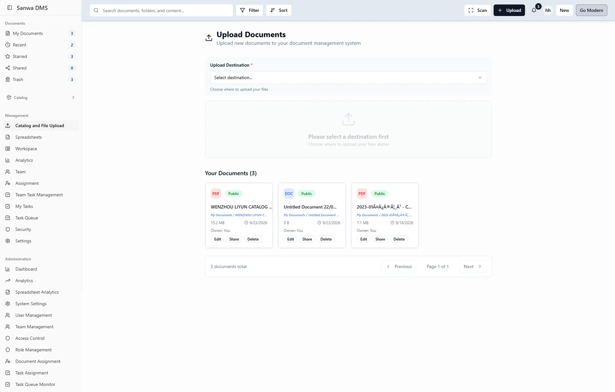Open the Filter options
This screenshot has height=392, width=615.
(249, 10)
